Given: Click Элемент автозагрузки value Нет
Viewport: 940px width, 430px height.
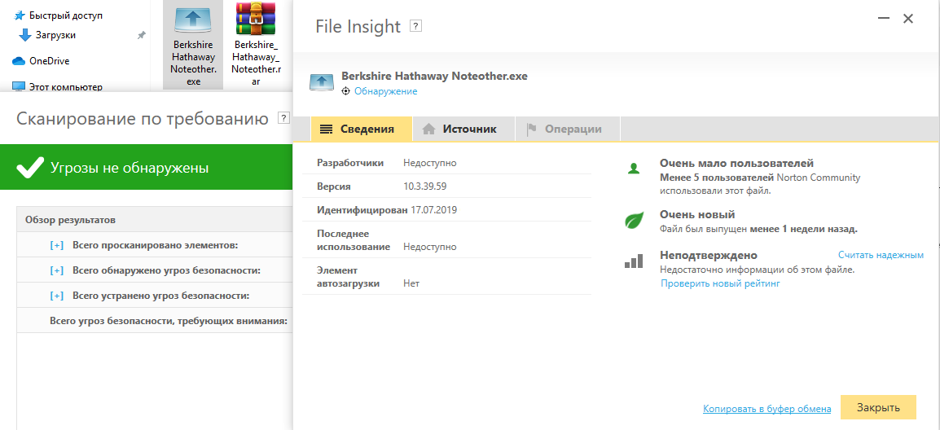Looking at the screenshot, I should (x=411, y=283).
